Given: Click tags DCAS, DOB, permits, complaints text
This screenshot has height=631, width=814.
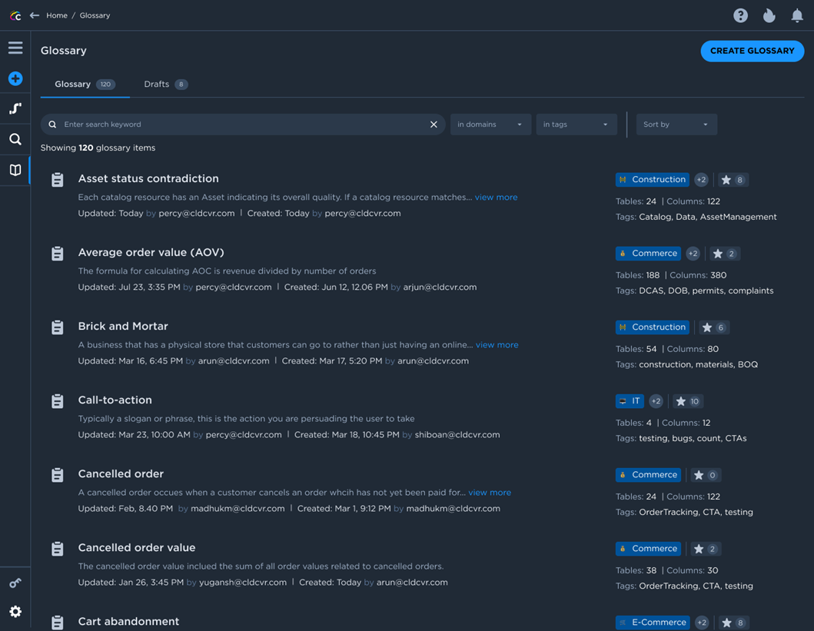Looking at the screenshot, I should pyautogui.click(x=706, y=291).
